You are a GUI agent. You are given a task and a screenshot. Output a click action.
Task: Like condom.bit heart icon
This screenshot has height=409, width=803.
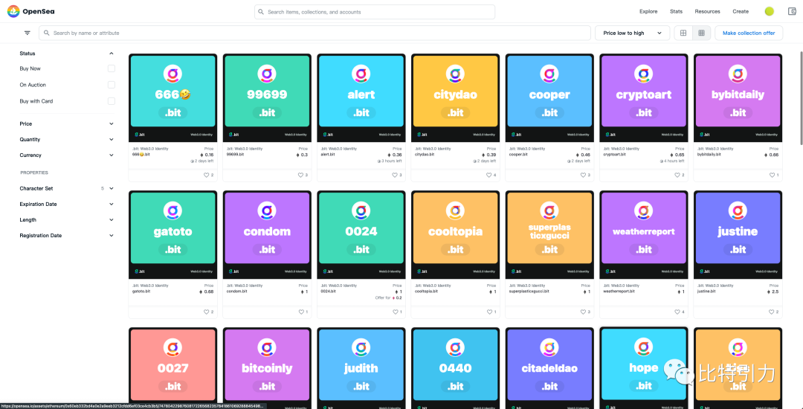click(300, 312)
